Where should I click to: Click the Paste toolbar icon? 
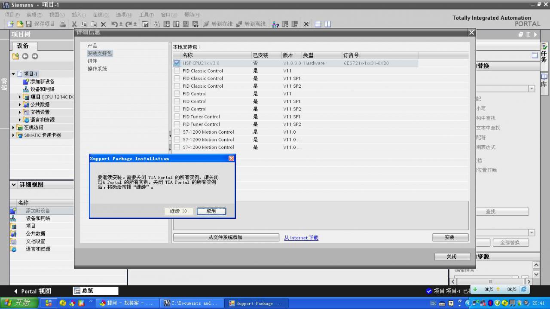pyautogui.click(x=93, y=24)
